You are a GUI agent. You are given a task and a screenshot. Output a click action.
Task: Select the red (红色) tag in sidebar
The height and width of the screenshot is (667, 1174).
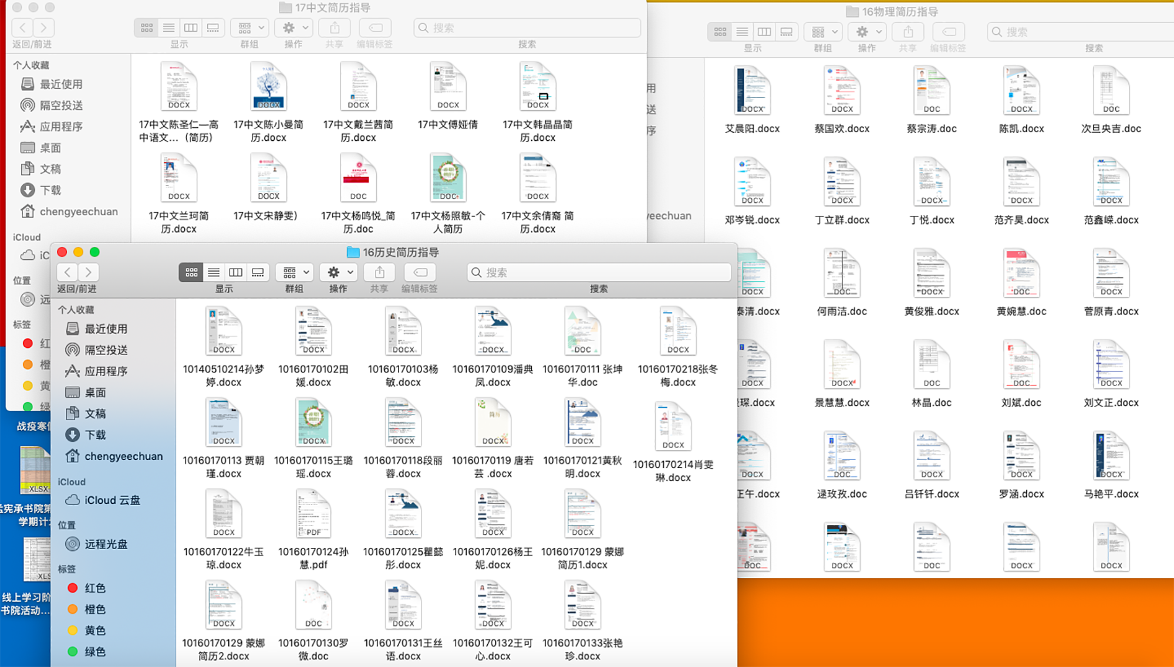95,588
